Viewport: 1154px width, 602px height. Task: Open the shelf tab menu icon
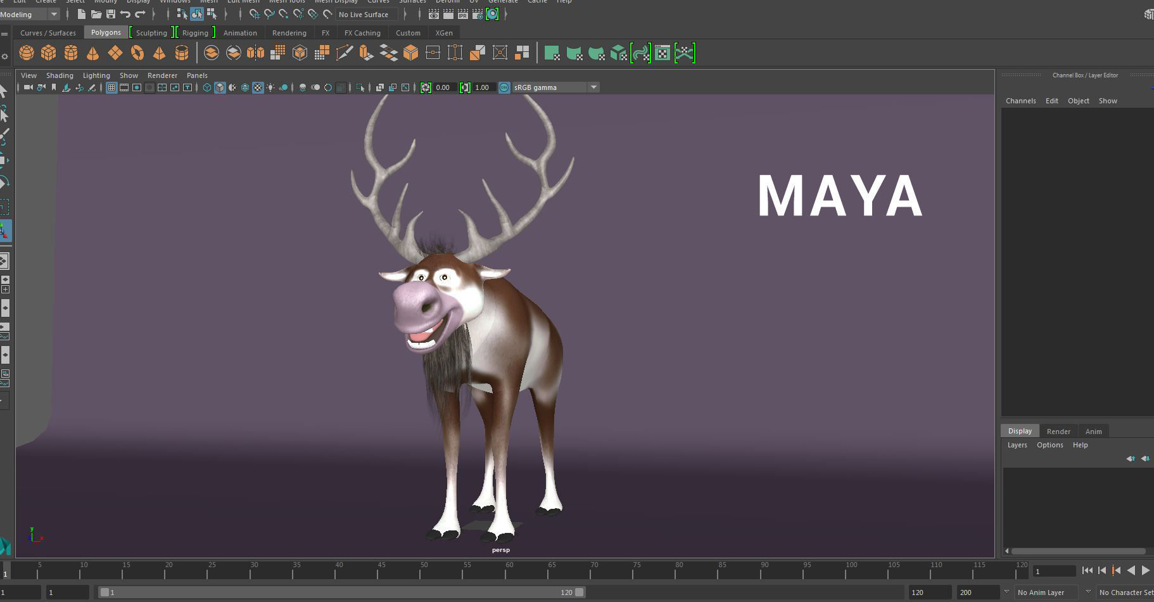(4, 34)
